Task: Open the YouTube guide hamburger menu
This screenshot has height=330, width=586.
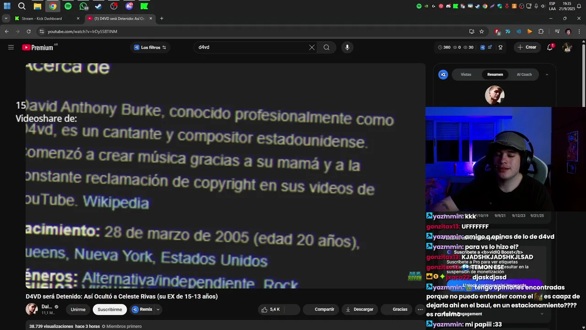Action: coord(11,47)
